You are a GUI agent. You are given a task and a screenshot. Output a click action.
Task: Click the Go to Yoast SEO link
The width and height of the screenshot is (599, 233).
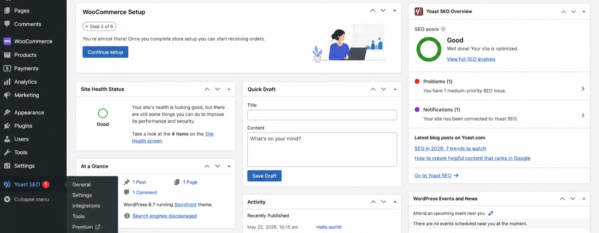[433, 176]
